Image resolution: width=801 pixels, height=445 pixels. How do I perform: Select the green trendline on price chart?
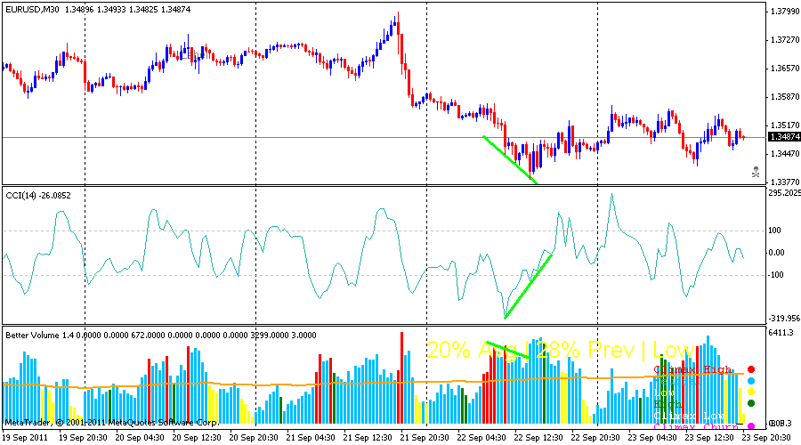click(x=511, y=160)
